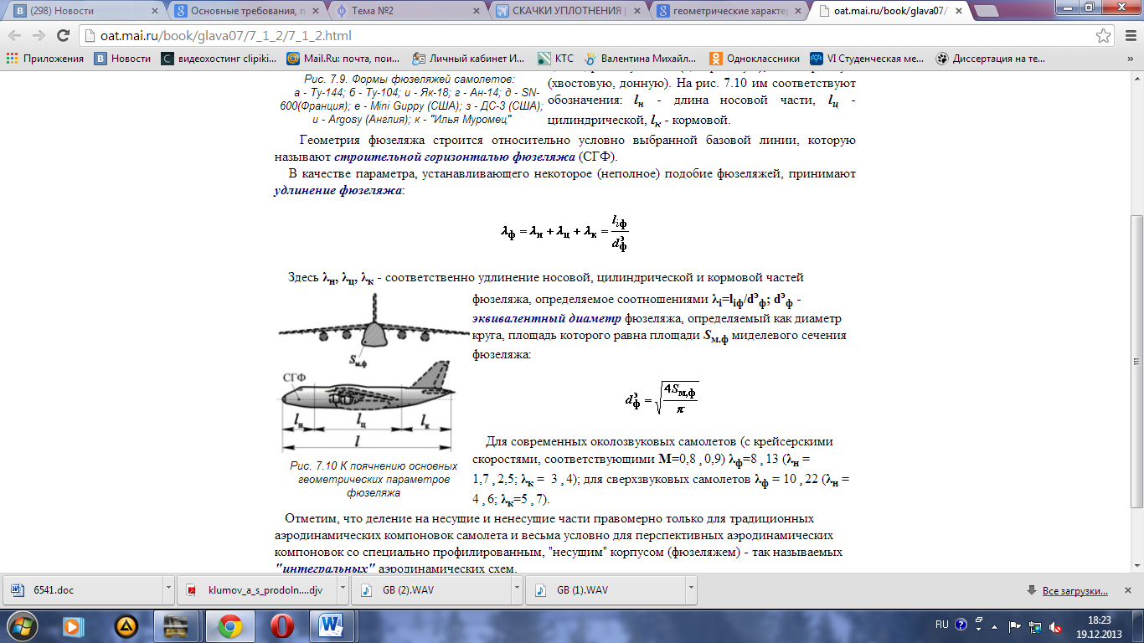1144x643 pixels.
Task: Expand options arrow for 6541.doc download
Action: point(168,590)
